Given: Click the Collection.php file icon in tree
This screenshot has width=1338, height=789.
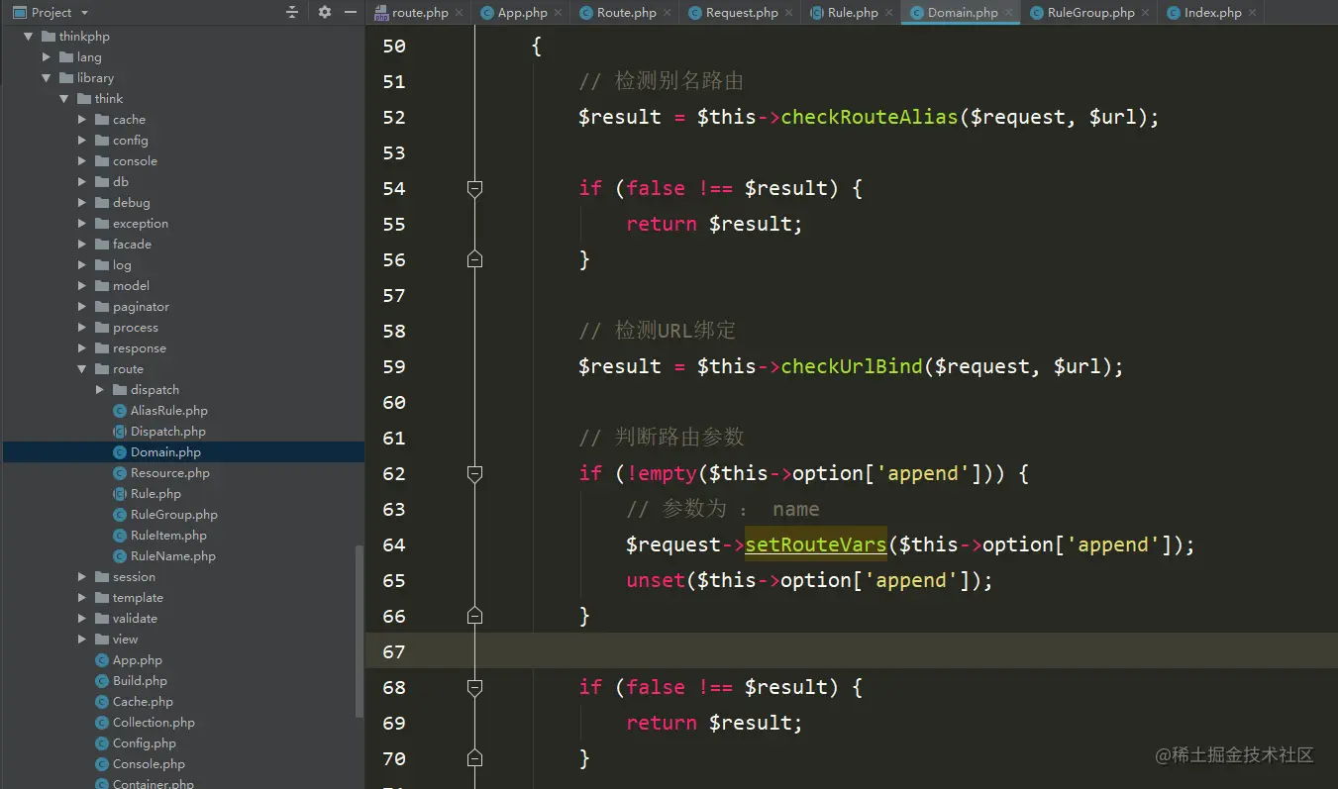Looking at the screenshot, I should 102,723.
